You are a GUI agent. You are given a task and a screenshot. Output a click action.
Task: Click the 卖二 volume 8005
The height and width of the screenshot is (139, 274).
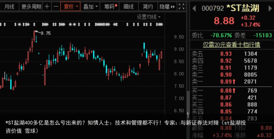pos(250,75)
